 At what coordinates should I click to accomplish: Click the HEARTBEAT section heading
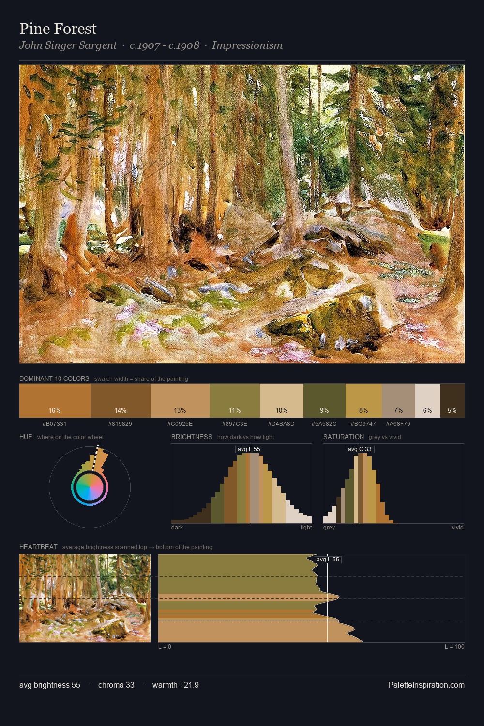point(38,547)
